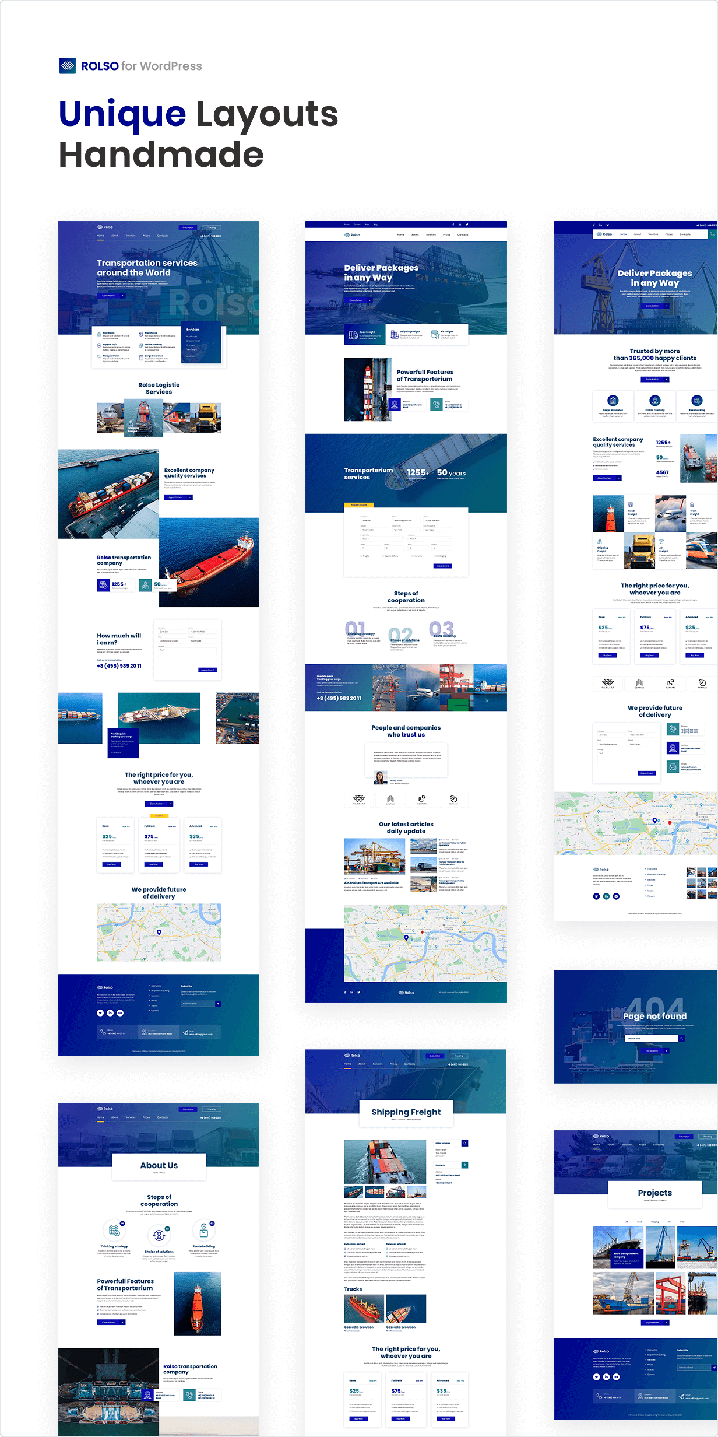Screen dimensions: 718x1437
Task: Click the YouTube icon in Projects page footer
Action: (x=616, y=1376)
